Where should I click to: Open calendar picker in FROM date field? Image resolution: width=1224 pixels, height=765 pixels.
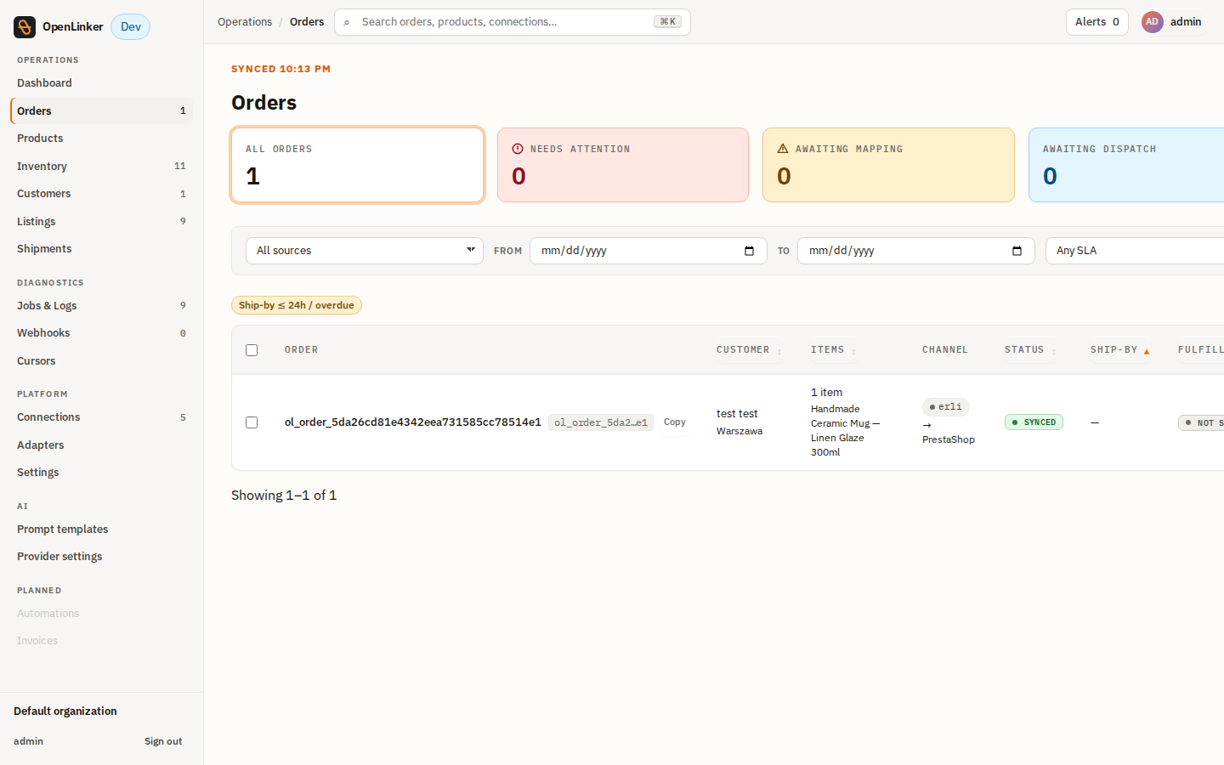pyautogui.click(x=749, y=251)
